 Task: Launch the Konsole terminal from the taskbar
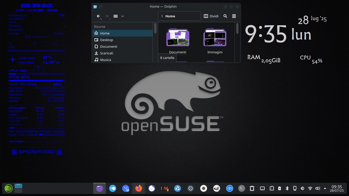[x=242, y=188]
